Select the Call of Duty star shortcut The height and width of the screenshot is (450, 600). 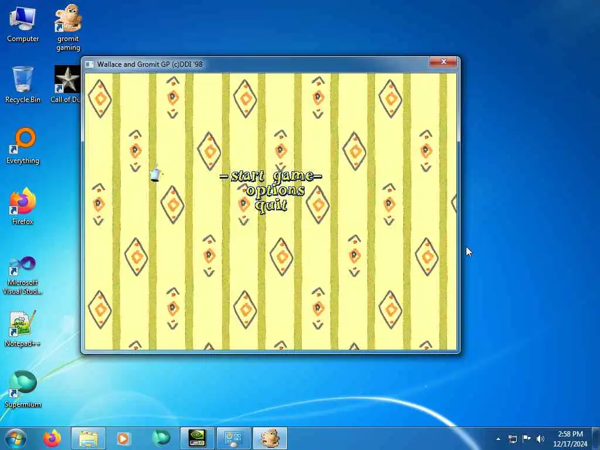point(66,84)
